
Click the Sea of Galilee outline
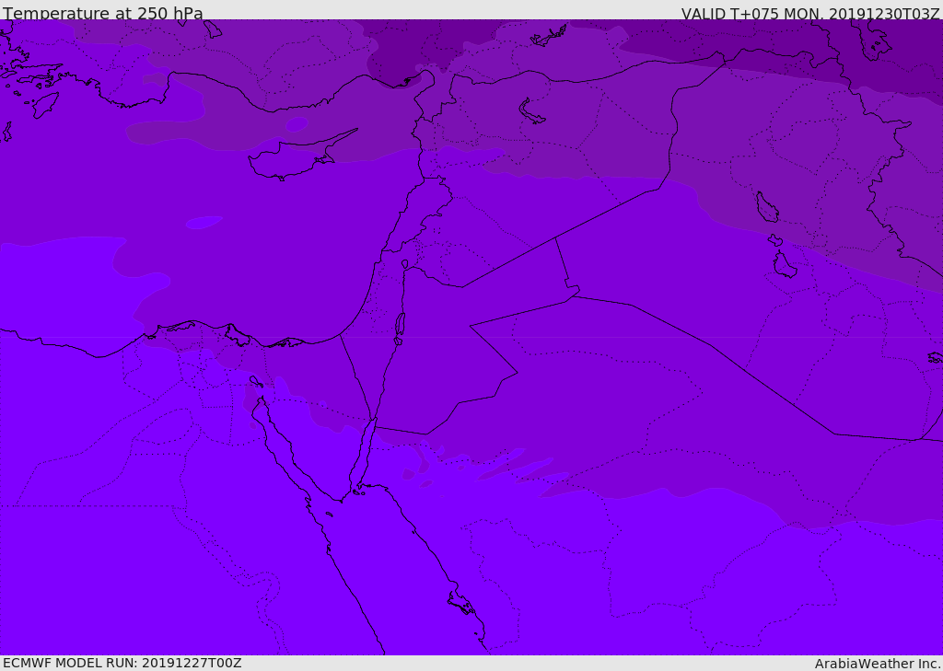tap(405, 264)
